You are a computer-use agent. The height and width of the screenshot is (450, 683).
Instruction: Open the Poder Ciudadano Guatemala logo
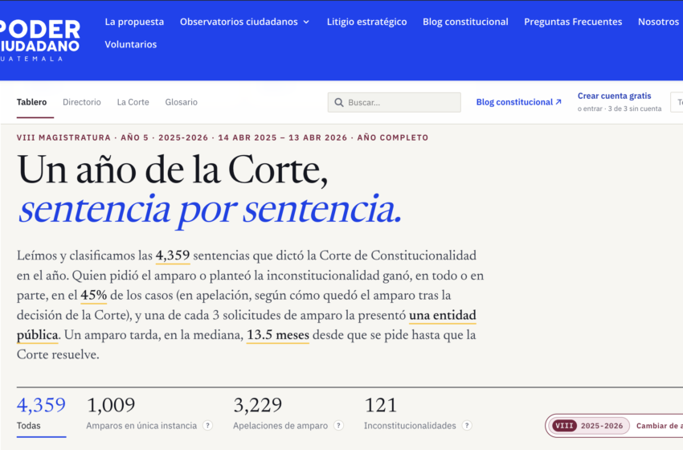click(39, 40)
